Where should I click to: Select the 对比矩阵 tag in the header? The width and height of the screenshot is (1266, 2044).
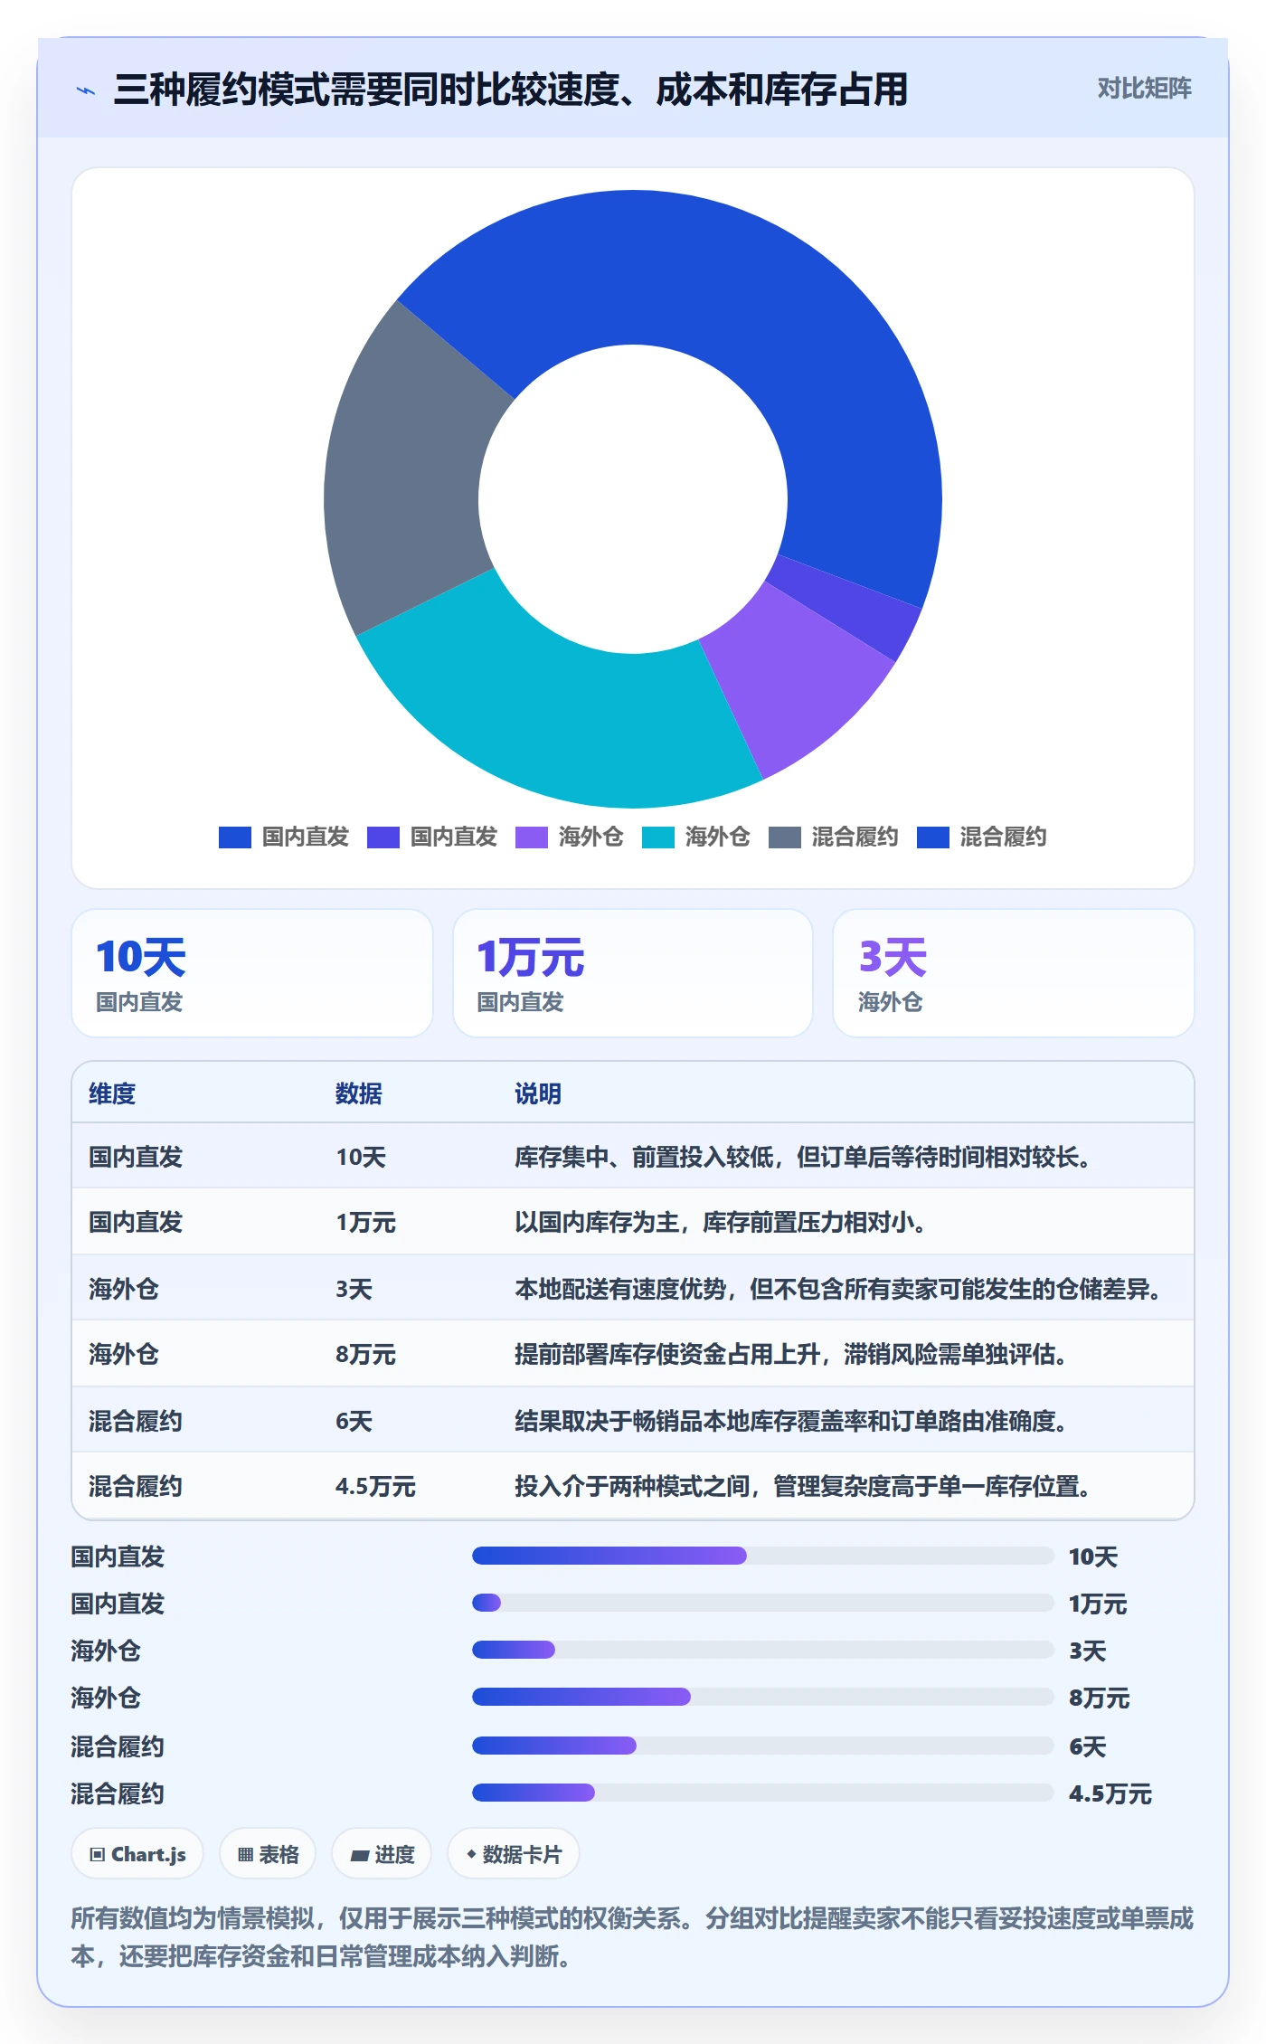pos(1144,89)
